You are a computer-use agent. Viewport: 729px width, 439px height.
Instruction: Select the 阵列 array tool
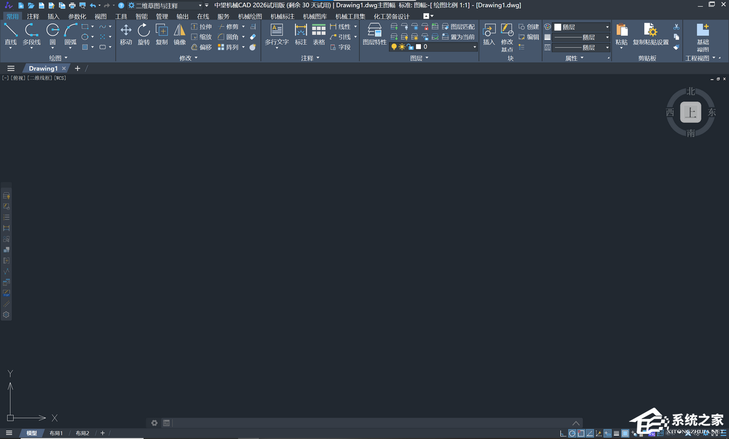coord(228,47)
